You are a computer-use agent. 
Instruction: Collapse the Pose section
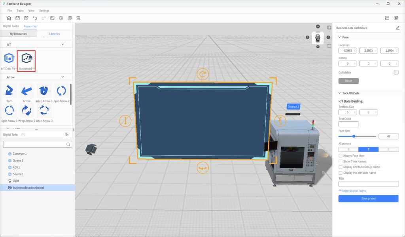point(339,37)
